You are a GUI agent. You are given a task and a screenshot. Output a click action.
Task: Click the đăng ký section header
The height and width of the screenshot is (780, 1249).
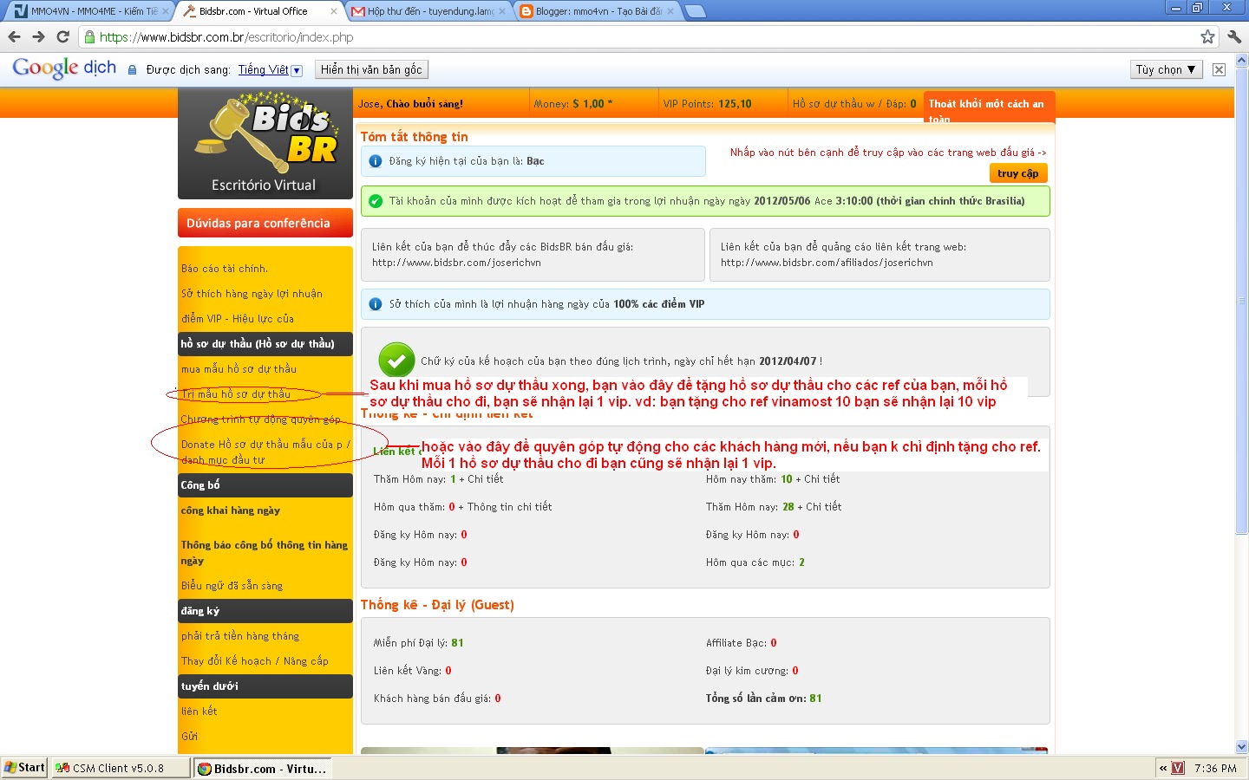pyautogui.click(x=265, y=611)
